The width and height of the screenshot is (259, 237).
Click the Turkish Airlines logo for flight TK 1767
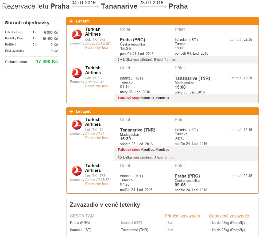pos(77,171)
